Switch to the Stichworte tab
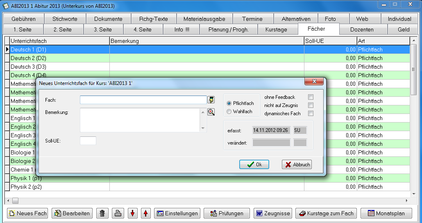 click(x=65, y=19)
